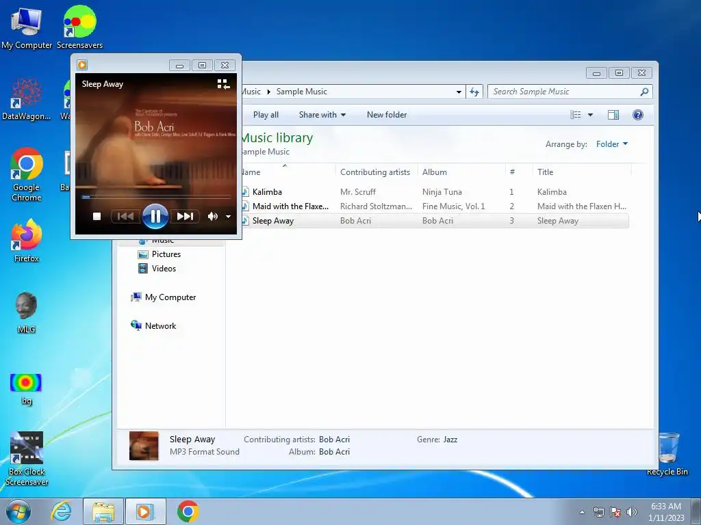
Task: Click the Jazz genre value in details pane
Action: (x=450, y=440)
